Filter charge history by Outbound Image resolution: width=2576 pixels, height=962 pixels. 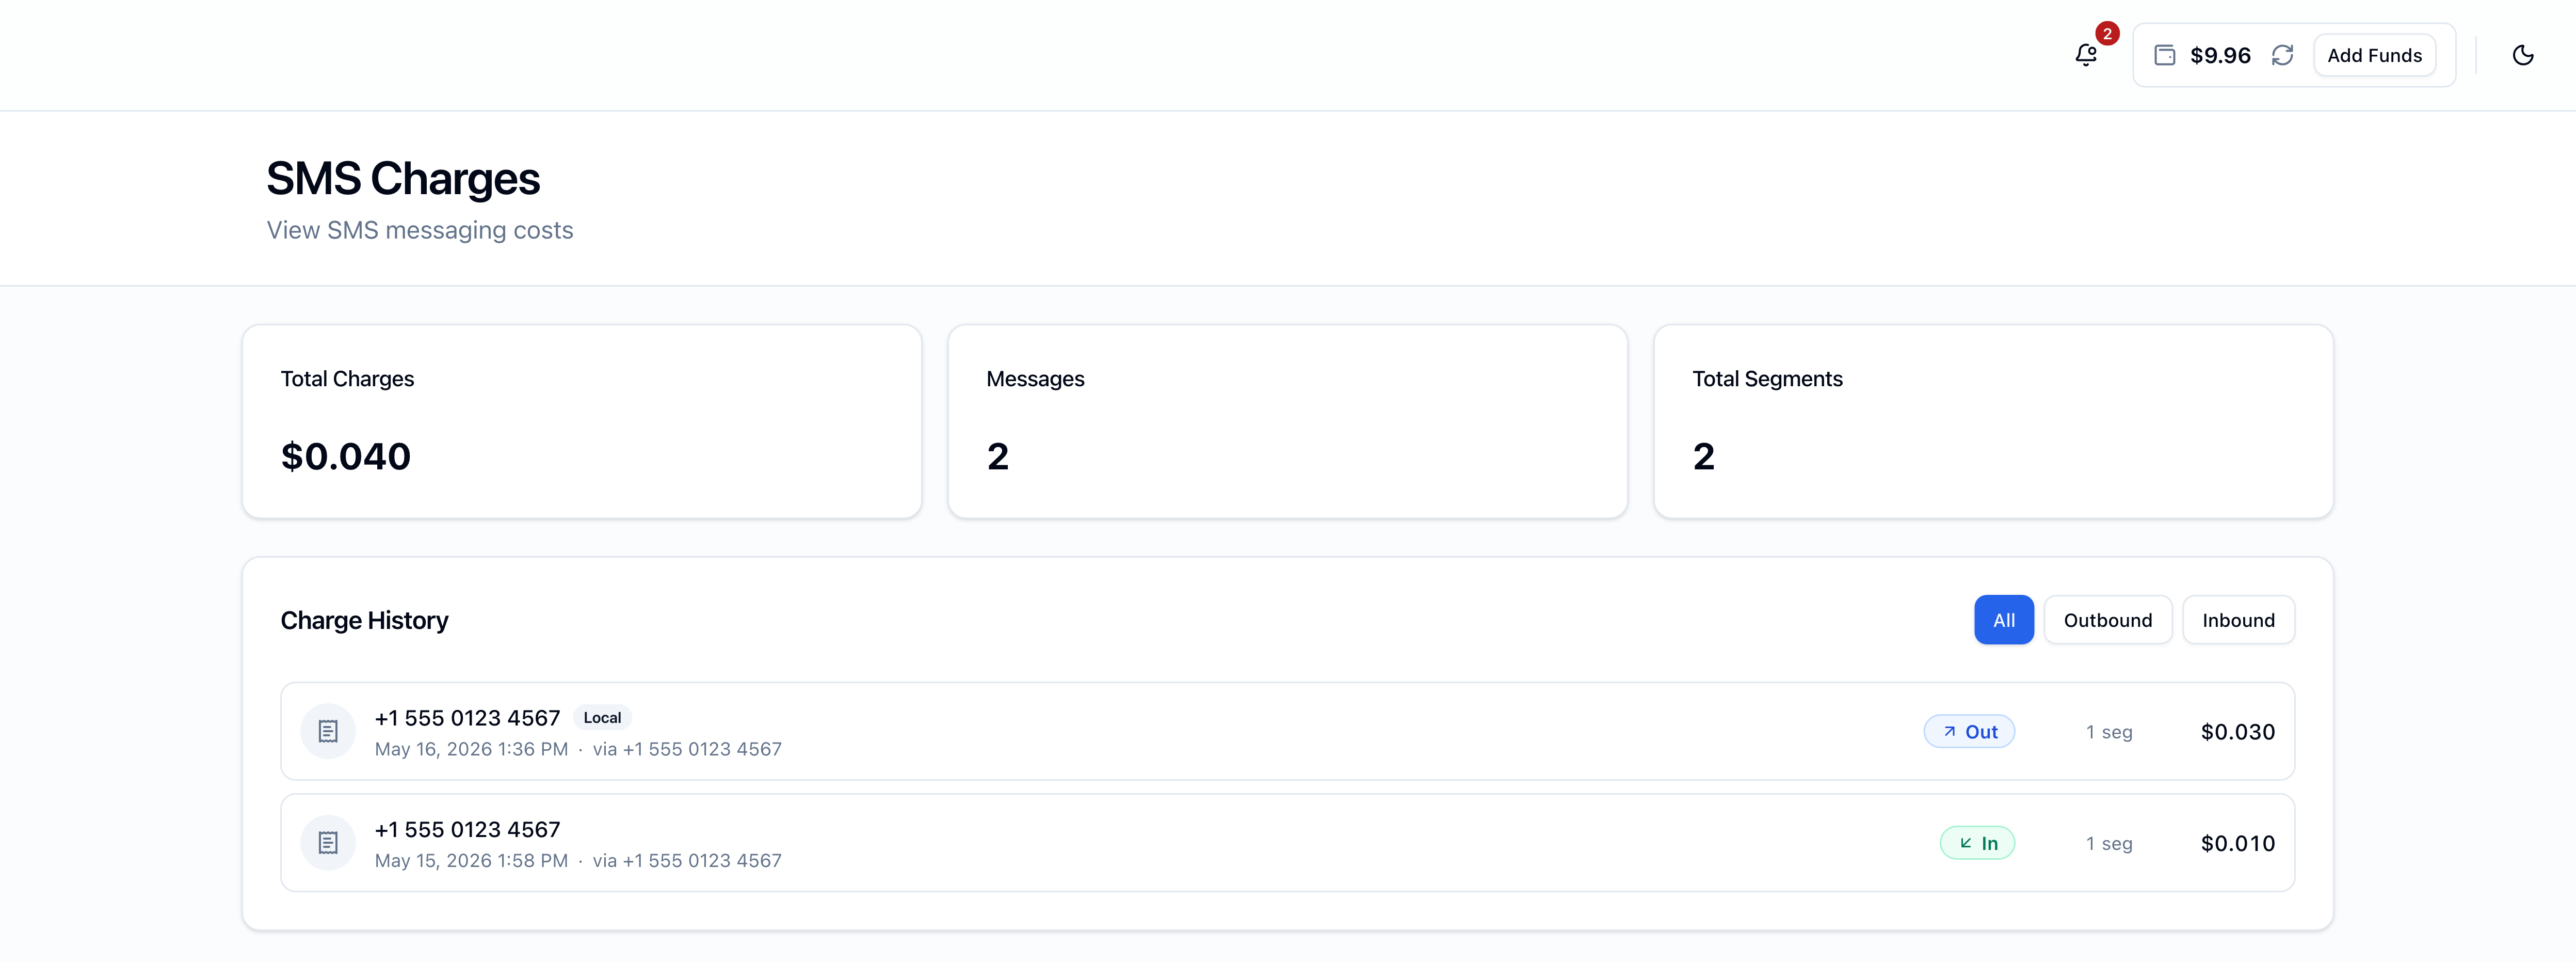coord(2107,620)
